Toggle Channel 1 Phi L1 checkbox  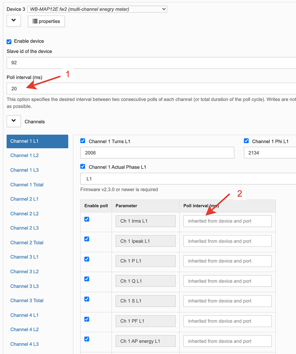pos(246,141)
